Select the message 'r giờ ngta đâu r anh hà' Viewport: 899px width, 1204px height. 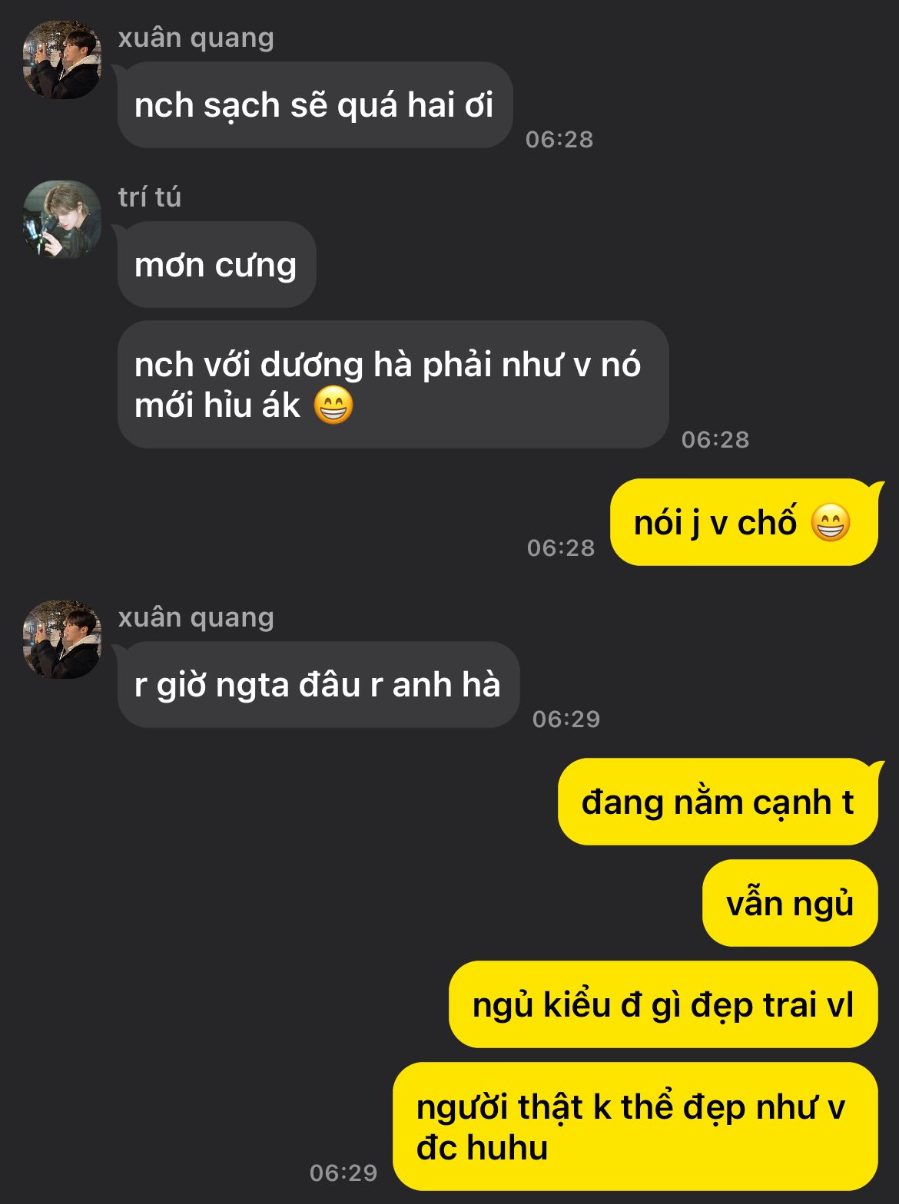tap(318, 685)
